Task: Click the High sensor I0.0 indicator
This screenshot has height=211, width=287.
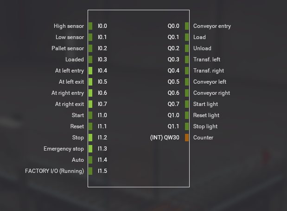Action: coord(90,26)
